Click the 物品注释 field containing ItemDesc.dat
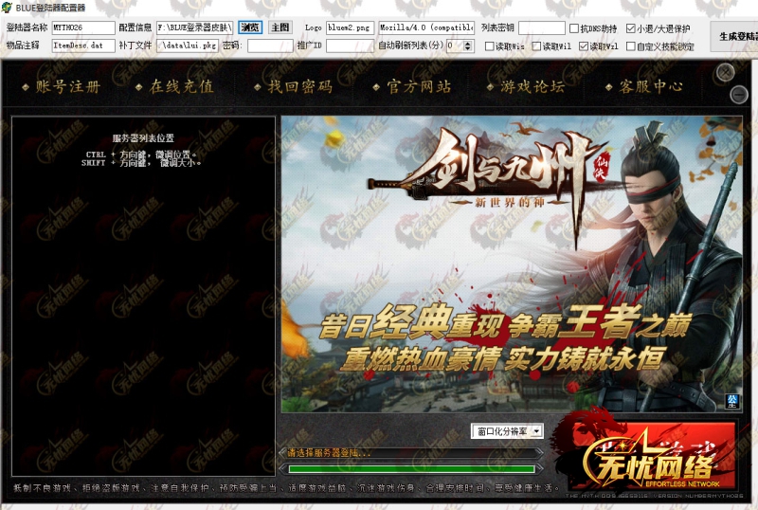758x510 pixels. (83, 46)
